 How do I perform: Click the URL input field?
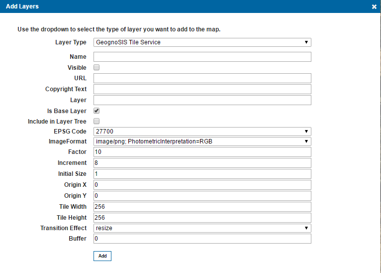[x=202, y=78]
